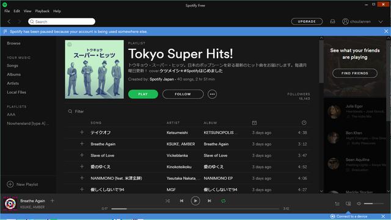This screenshot has height=220, width=391.
Task: Open the File menu
Action: 7,11
